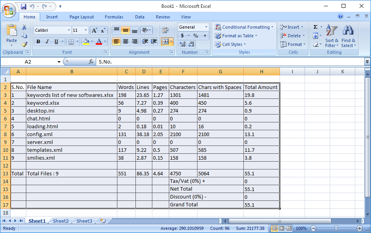The height and width of the screenshot is (233, 371).
Task: Open the font size dropdown
Action: pos(86,30)
